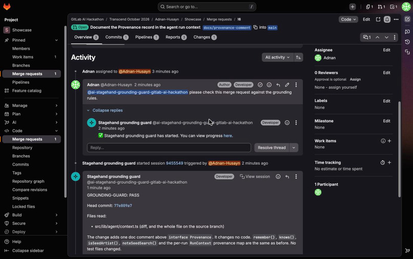This screenshot has width=413, height=259.
Task: Open Repository graph in sidebar
Action: pyautogui.click(x=32, y=181)
